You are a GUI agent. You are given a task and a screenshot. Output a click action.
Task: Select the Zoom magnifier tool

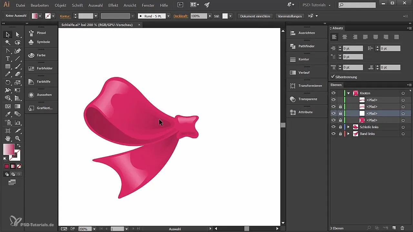click(18, 138)
